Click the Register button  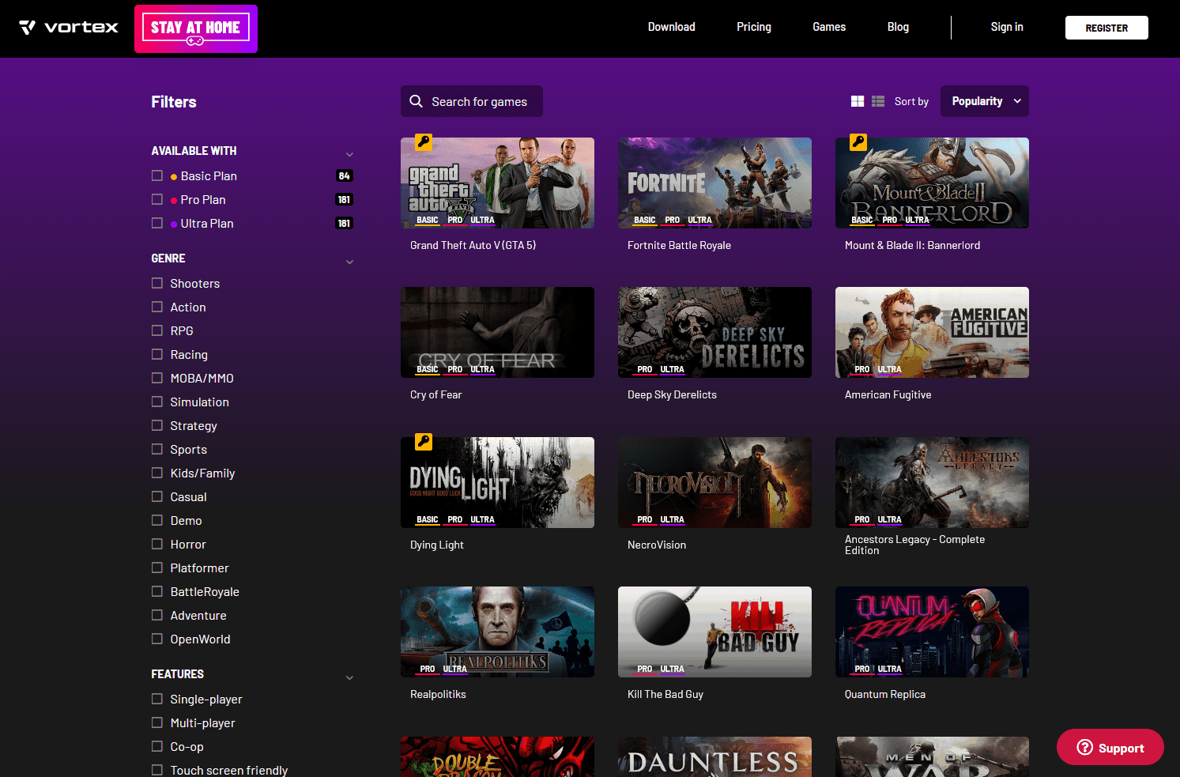[x=1106, y=28]
